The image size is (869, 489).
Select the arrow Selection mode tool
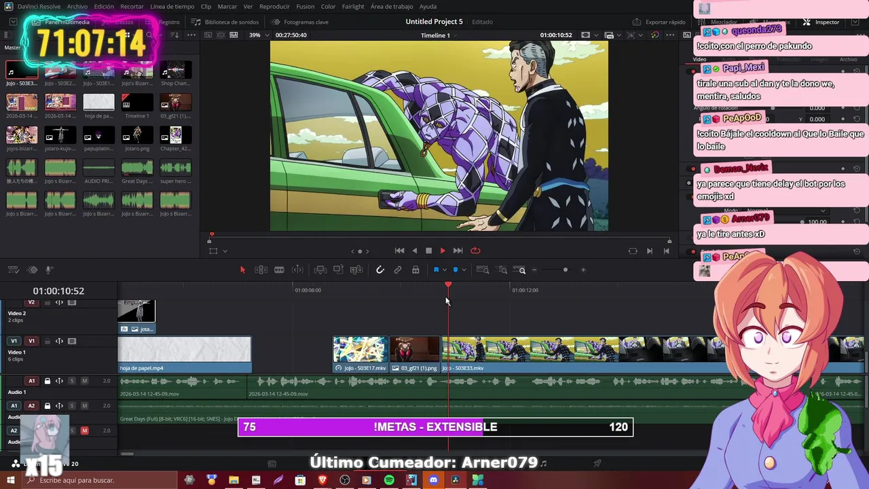(x=242, y=270)
